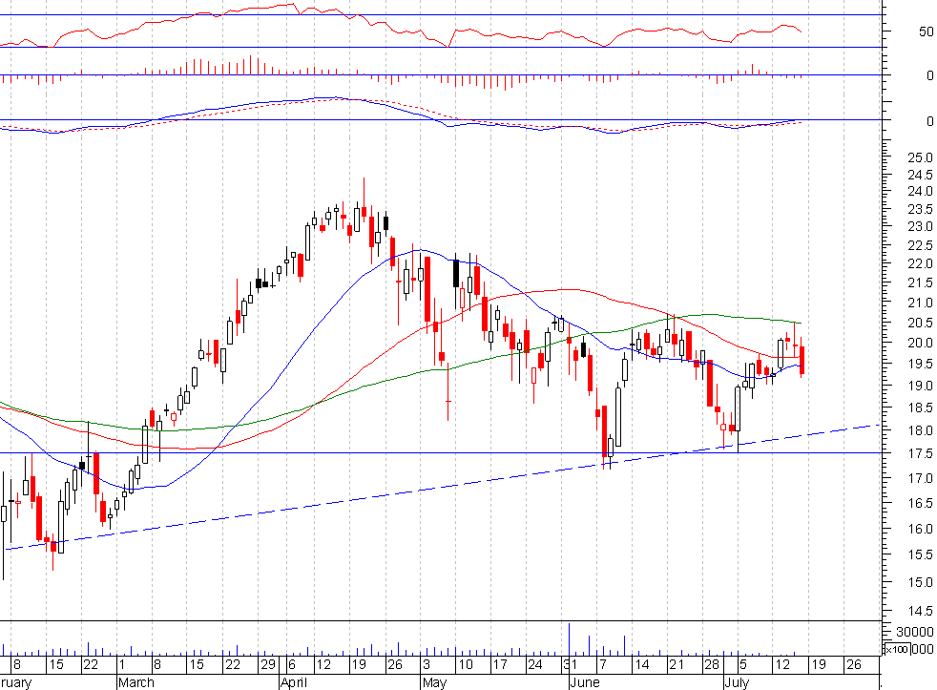This screenshot has width=937, height=690.
Task: Click date label 1 above March
Action: click(122, 665)
